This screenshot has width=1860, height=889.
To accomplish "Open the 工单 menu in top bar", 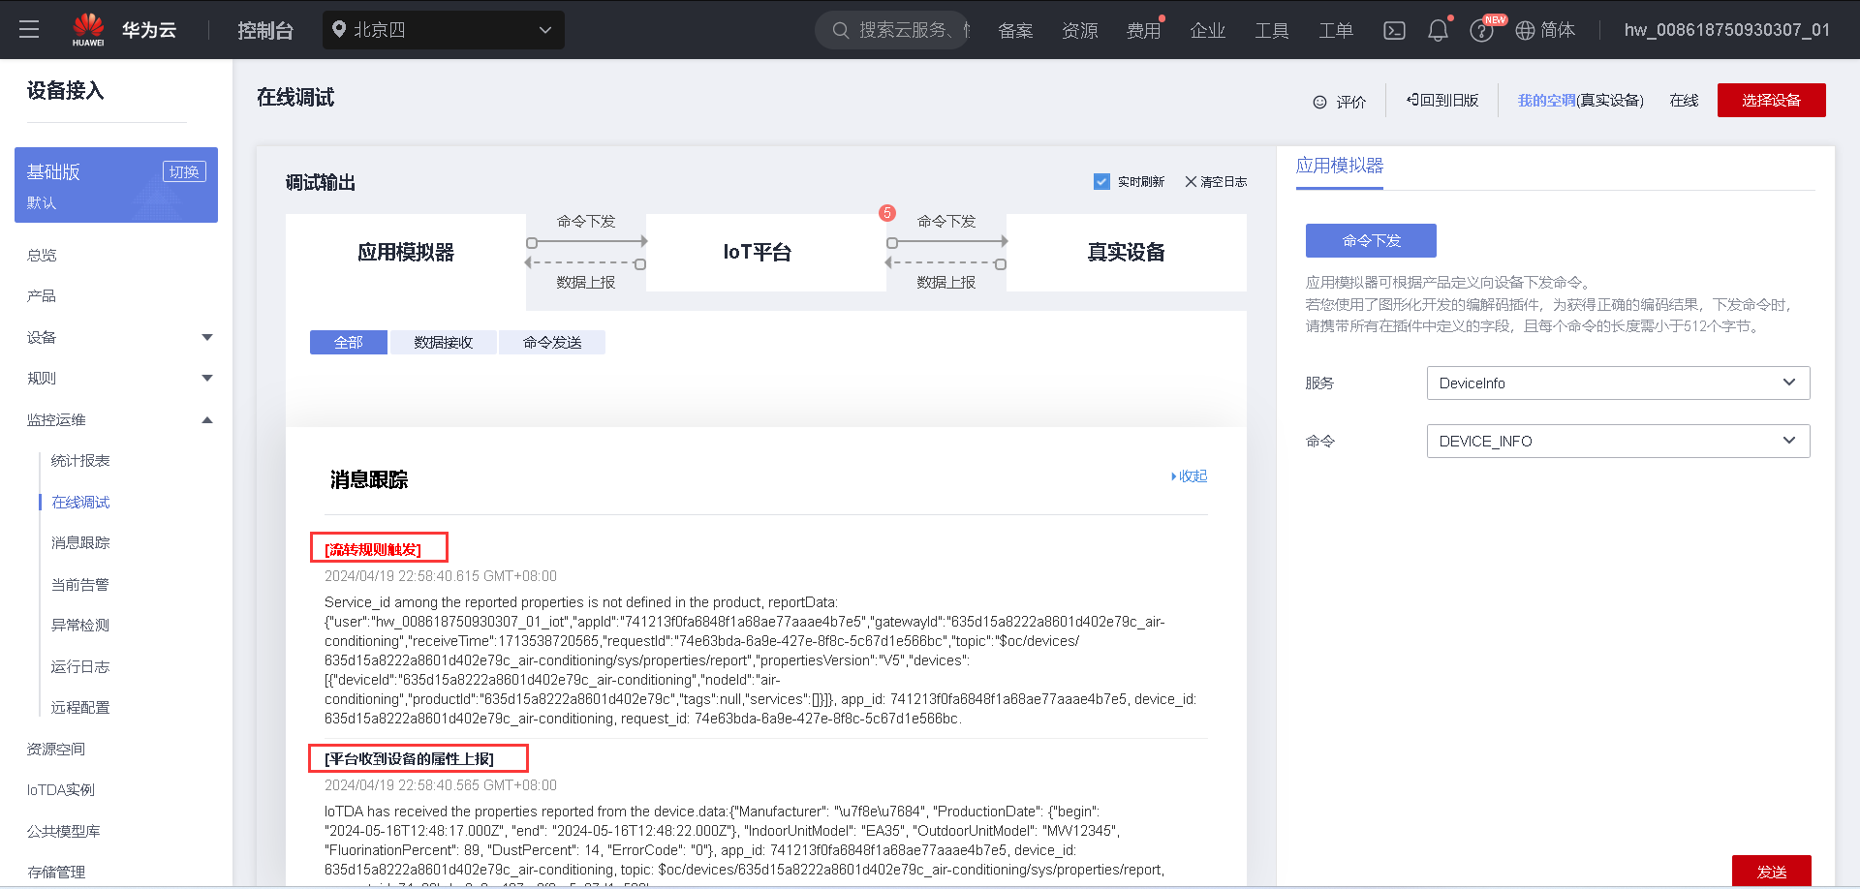I will 1336,30.
